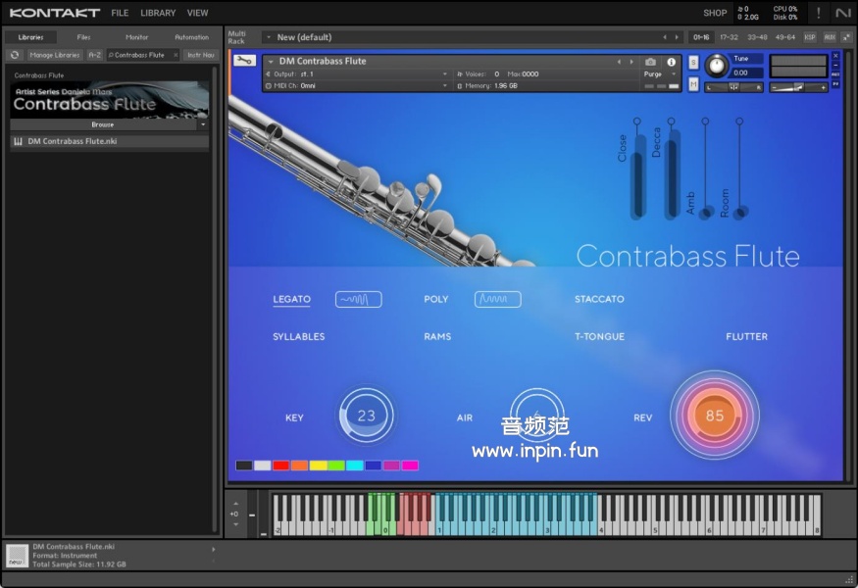This screenshot has height=588, width=858.
Task: Open the Output st. 1 dropdown
Action: click(x=444, y=73)
